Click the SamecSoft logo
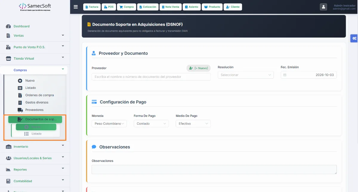 [35, 7]
